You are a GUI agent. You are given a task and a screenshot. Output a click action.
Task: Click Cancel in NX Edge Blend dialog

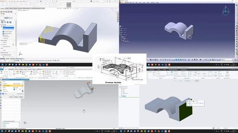point(21,97)
